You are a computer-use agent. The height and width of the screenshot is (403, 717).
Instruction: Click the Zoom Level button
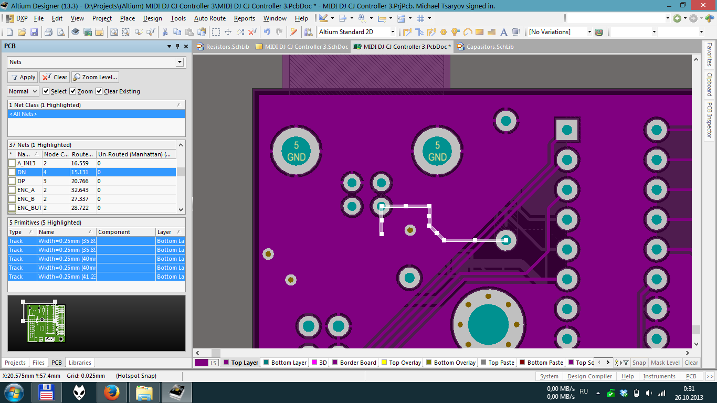click(x=95, y=77)
